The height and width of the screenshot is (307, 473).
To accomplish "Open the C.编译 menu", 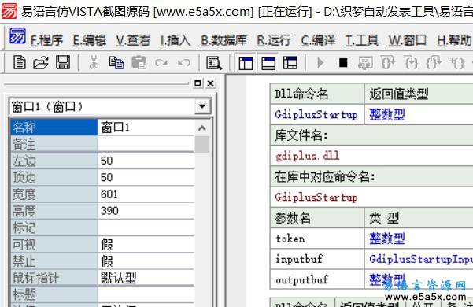I will 318,40.
